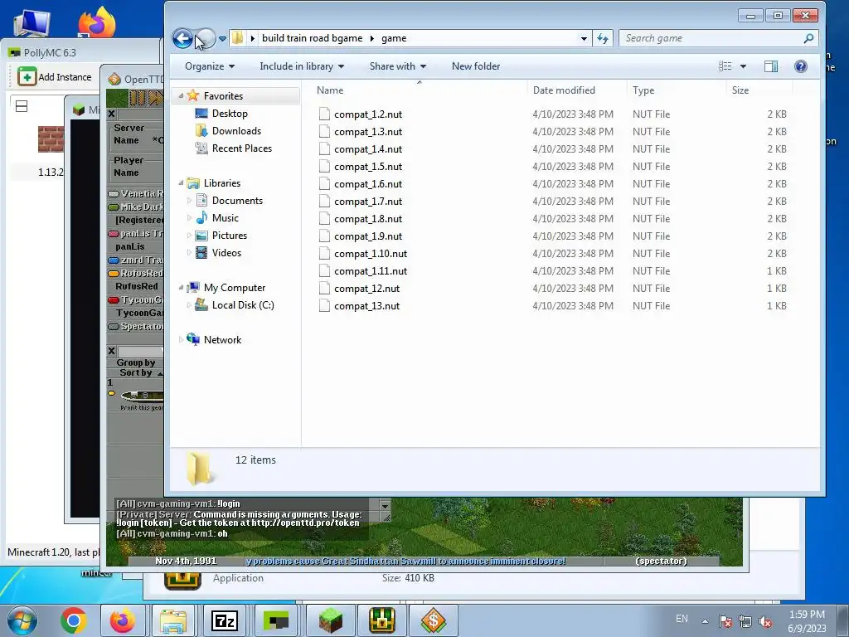This screenshot has height=637, width=849.
Task: Select file compat_1.8.nut
Action: pos(367,219)
